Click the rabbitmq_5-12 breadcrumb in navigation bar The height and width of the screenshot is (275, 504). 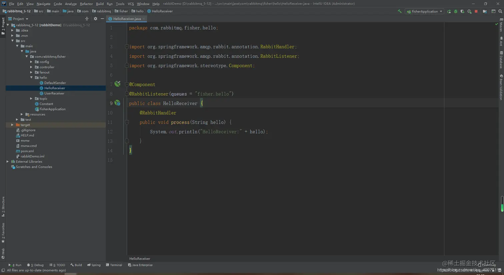point(17,11)
